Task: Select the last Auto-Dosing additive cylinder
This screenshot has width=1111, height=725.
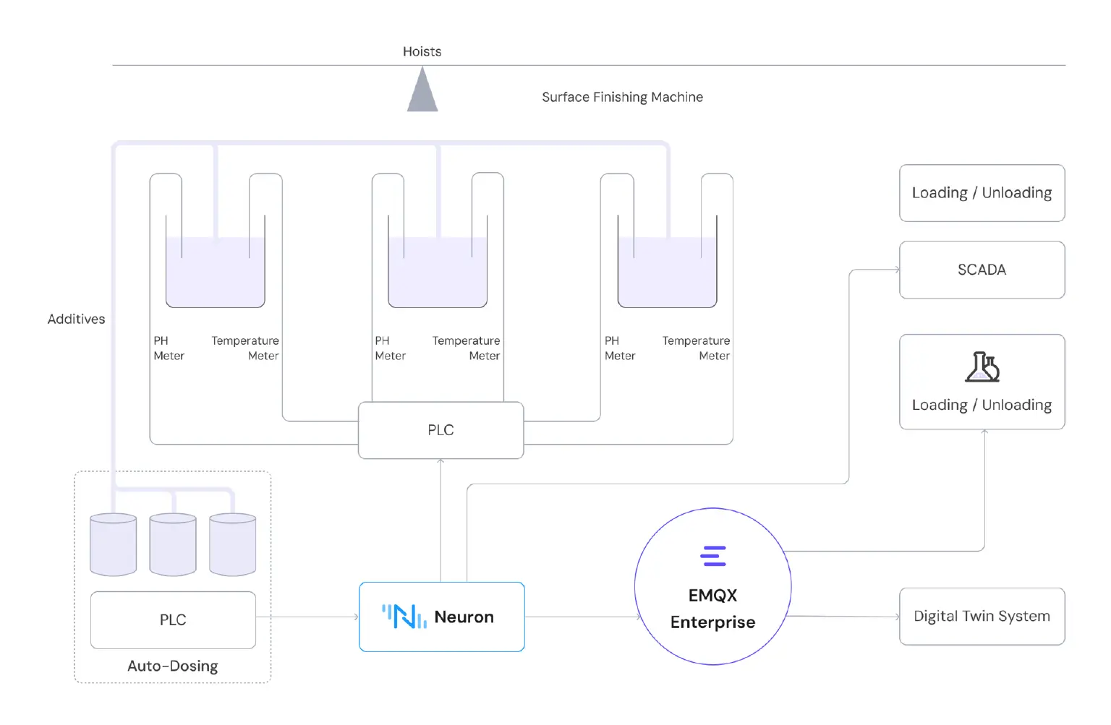Action: (232, 545)
